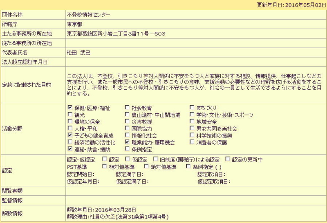
Task: Check the 消費者の保護 checkbox
Action: (192, 142)
